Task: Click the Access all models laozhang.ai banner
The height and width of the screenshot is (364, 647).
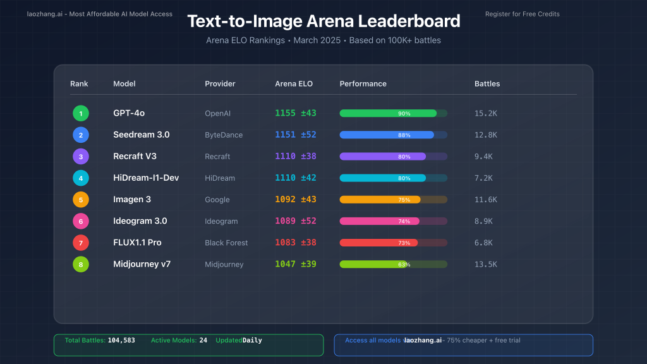Action: point(463,345)
